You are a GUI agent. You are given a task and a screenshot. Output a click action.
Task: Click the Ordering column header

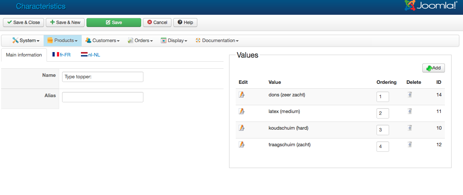point(387,82)
